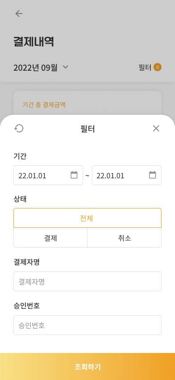Tap the 조회하기 search button
Screen dimensions: 175x380
point(87,366)
